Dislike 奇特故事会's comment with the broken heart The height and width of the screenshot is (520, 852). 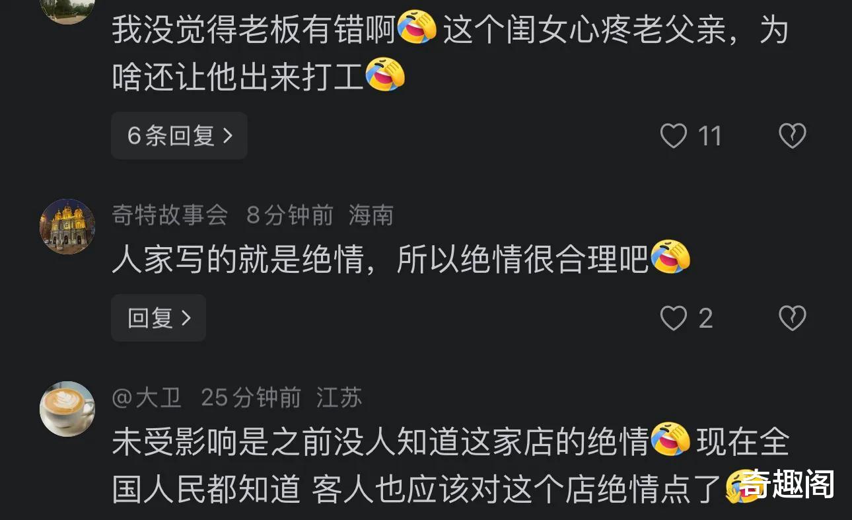coord(792,318)
